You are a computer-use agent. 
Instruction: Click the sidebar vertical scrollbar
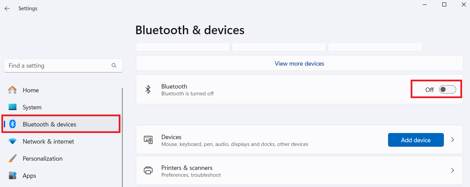122,137
